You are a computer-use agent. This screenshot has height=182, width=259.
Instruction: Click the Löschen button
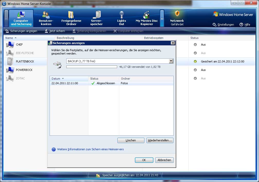131,140
